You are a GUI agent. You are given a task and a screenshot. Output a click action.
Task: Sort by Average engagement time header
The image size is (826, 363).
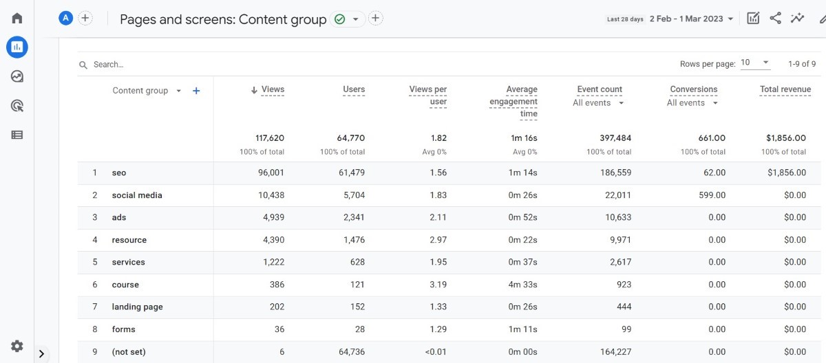(x=513, y=102)
